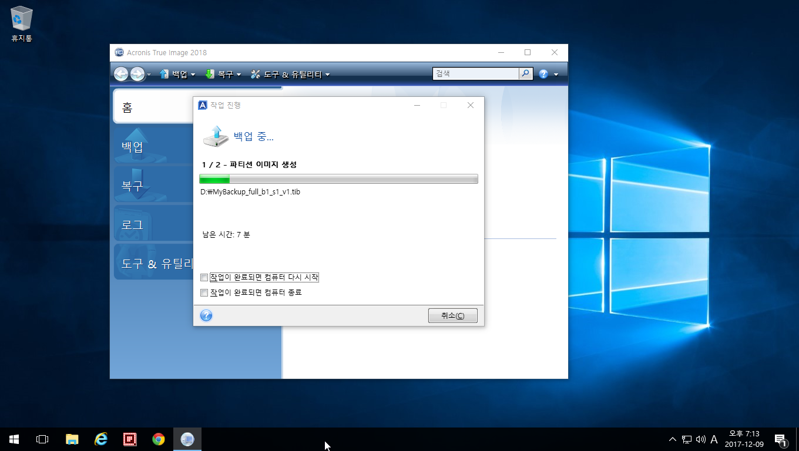Click the backup drive icon in dialog

215,136
